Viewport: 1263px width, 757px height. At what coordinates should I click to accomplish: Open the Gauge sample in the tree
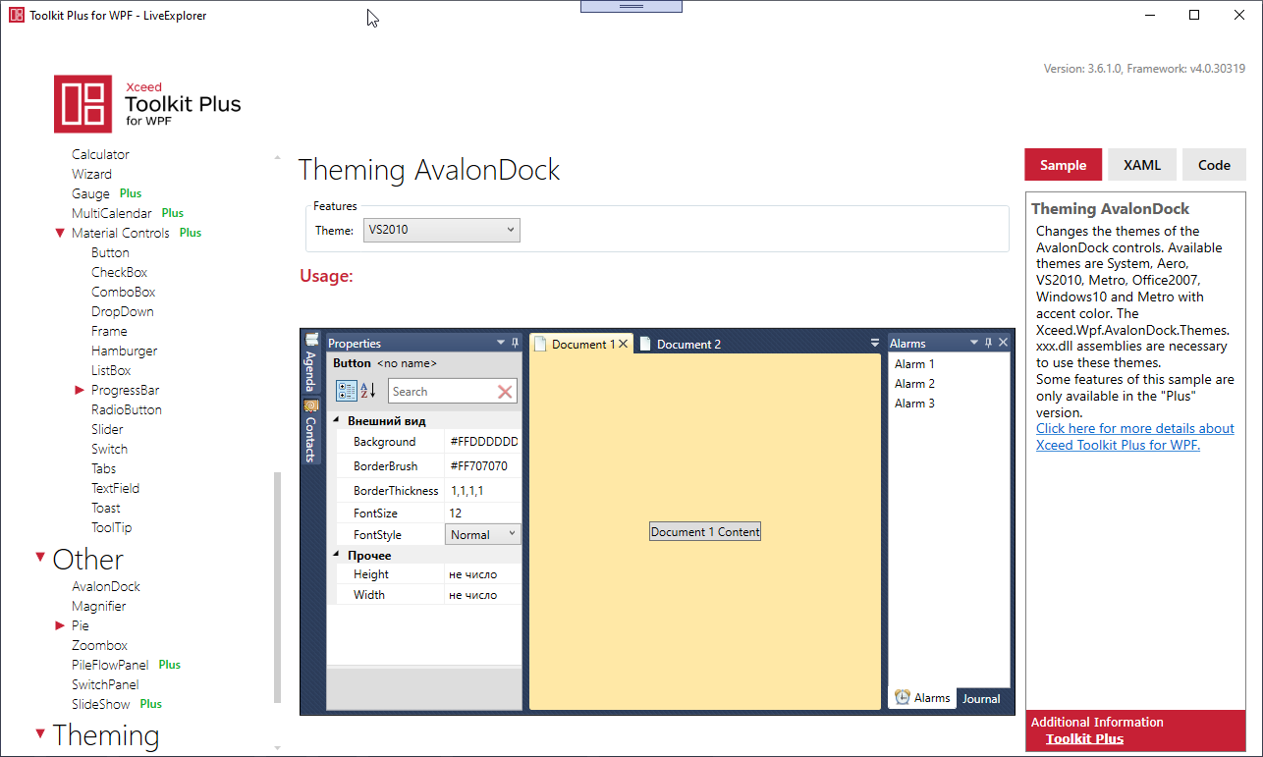90,193
